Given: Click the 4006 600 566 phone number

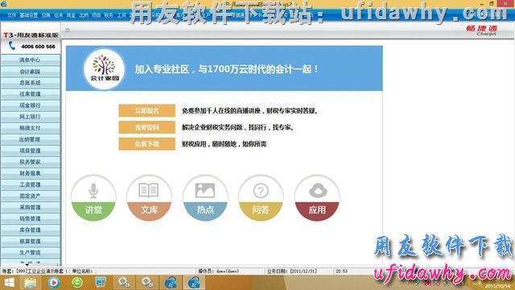Looking at the screenshot, I should point(38,47).
